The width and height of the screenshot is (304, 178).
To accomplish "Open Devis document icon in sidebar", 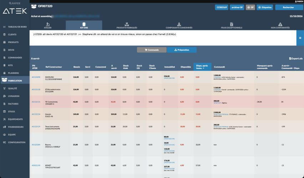I will click(x=4, y=50).
